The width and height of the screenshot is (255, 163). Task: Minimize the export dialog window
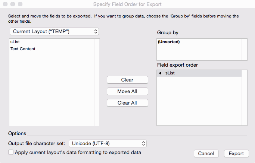pyautogui.click(x=13, y=4)
